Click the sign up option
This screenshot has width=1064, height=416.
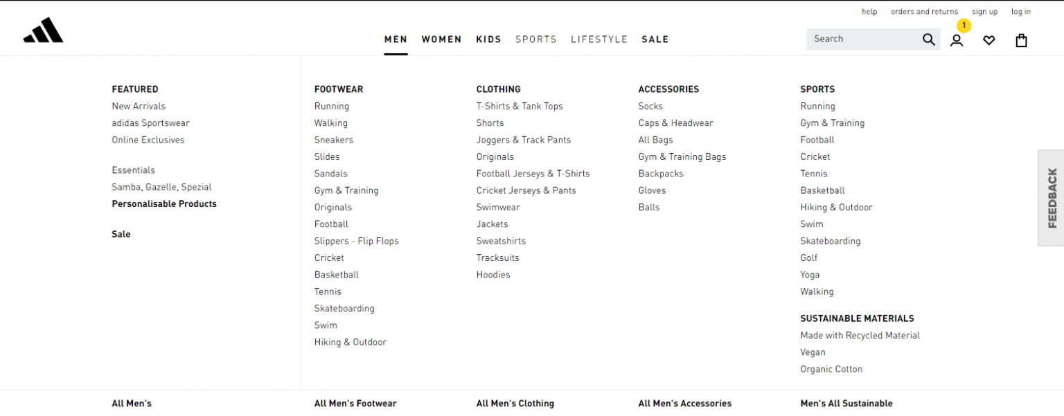(984, 12)
